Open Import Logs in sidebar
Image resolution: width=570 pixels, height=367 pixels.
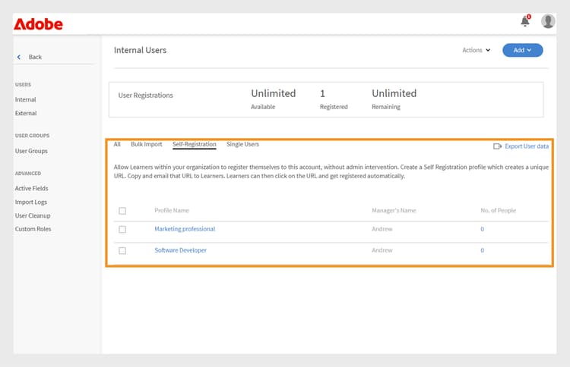[31, 202]
